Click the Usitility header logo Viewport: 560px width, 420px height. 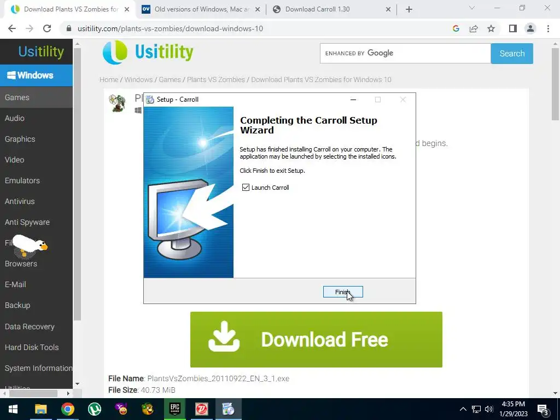pos(148,52)
